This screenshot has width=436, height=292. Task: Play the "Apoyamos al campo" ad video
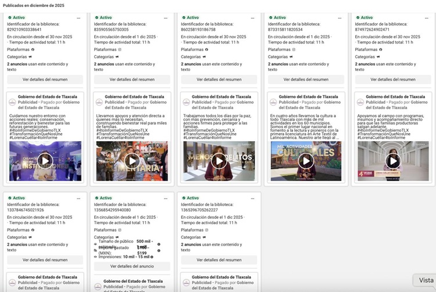pos(393,160)
